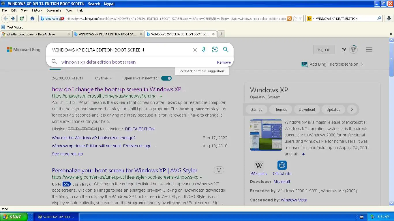Viewport: 394px width, 221px height.
Task: Open search engine selector dropdown
Action: click(x=310, y=18)
